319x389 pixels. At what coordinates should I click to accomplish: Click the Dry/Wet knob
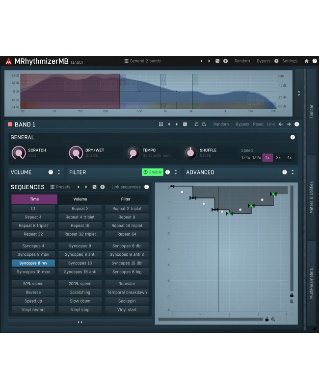76,153
